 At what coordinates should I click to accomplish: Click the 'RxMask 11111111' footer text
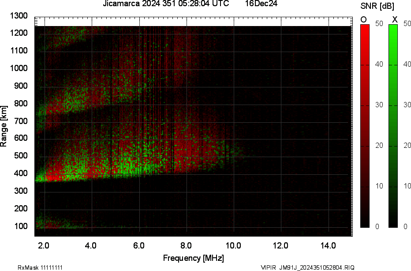tap(40, 267)
